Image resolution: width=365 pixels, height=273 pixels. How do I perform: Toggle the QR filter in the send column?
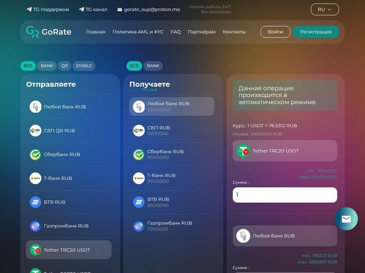click(65, 66)
